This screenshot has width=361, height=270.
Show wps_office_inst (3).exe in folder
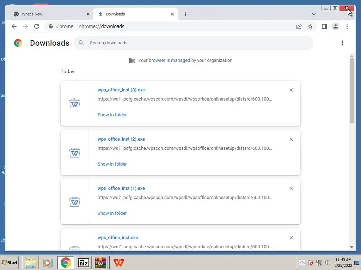tap(112, 115)
